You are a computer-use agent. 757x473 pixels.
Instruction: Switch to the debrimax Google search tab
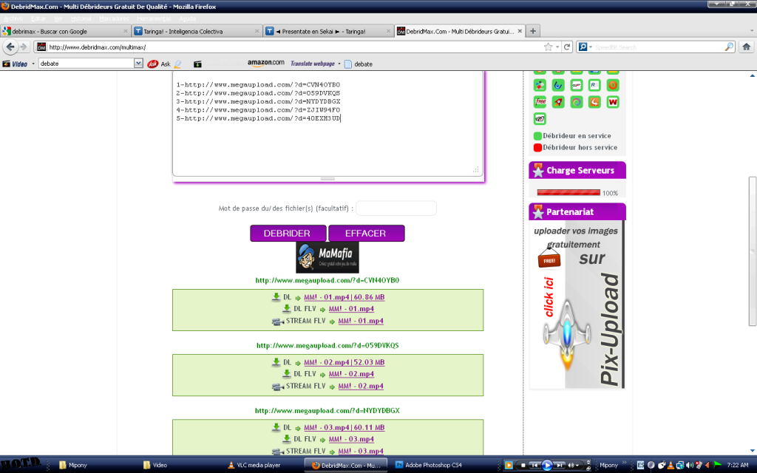pyautogui.click(x=65, y=31)
